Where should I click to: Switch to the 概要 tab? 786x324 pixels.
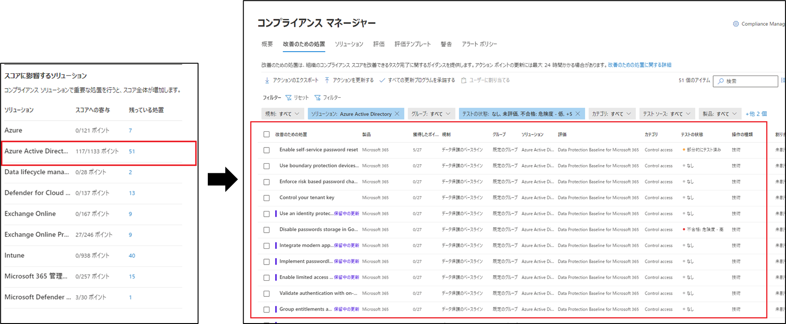click(x=267, y=44)
